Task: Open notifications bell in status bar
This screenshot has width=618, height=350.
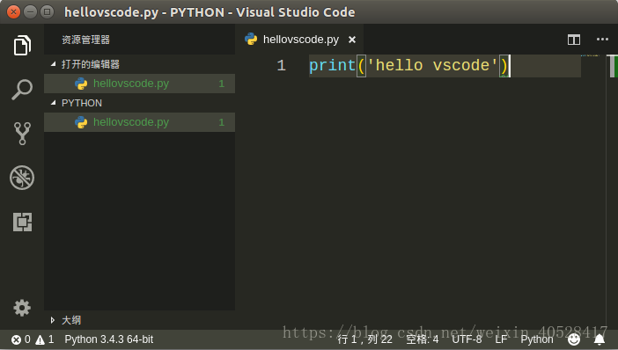Action: [x=600, y=339]
